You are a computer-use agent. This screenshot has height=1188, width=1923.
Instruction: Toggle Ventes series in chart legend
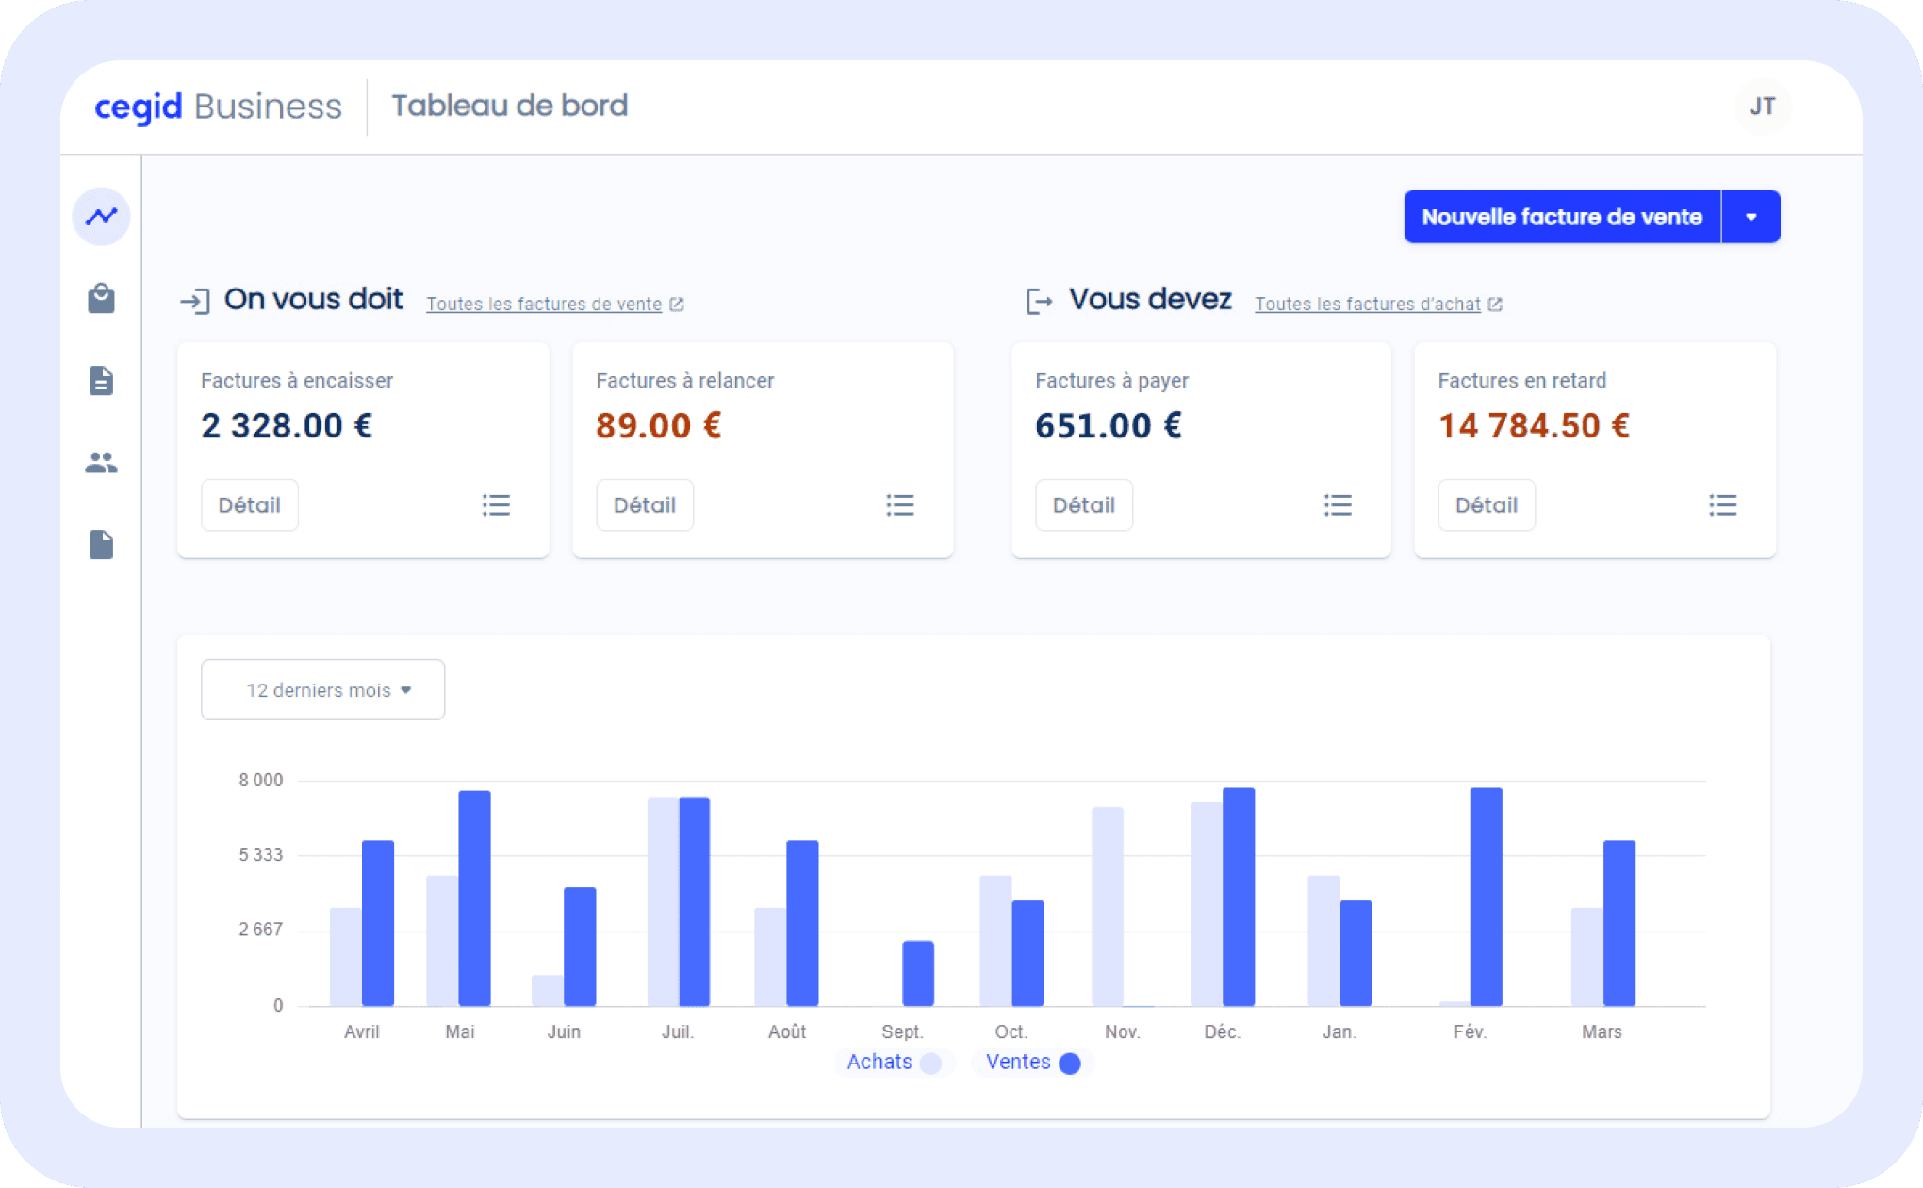[x=1031, y=1063]
